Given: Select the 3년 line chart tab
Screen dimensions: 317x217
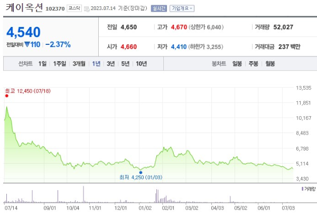Looking at the screenshot, I should pyautogui.click(x=111, y=64).
